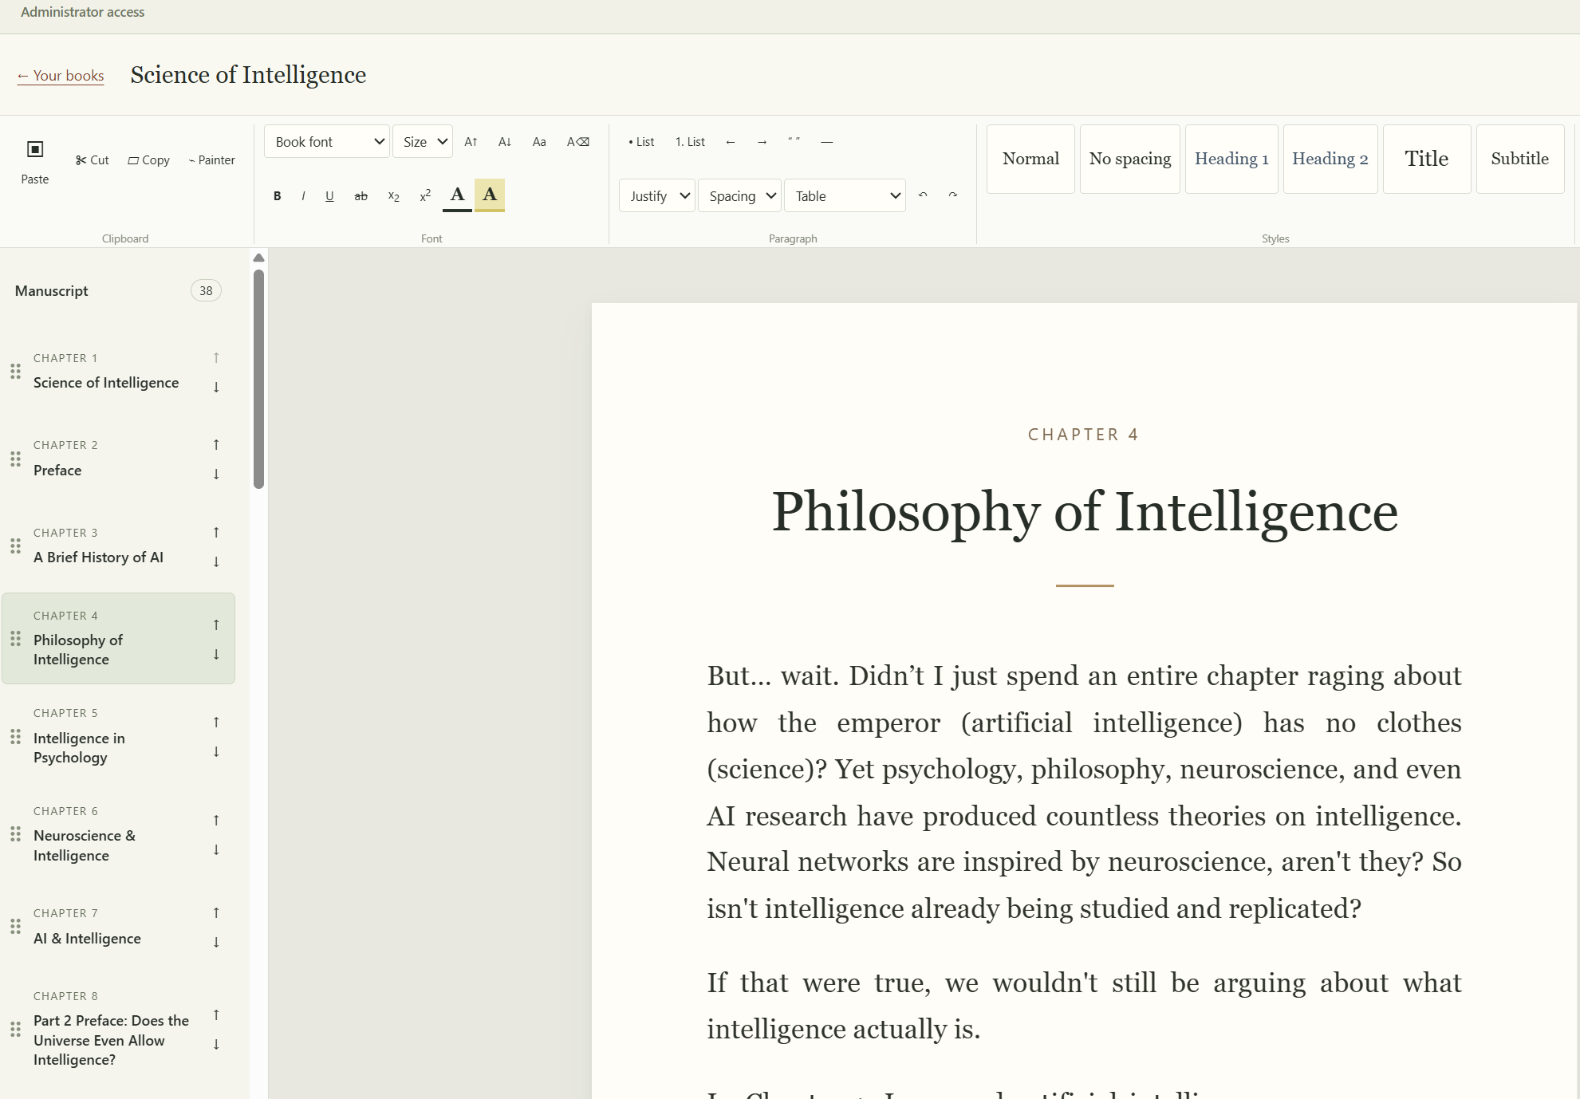Viewport: 1580px width, 1099px height.
Task: Apply the Normal style
Action: click(1030, 159)
